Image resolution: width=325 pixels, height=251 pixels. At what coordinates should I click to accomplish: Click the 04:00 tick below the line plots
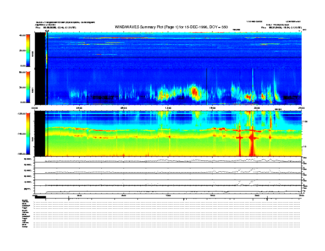coord(79,195)
